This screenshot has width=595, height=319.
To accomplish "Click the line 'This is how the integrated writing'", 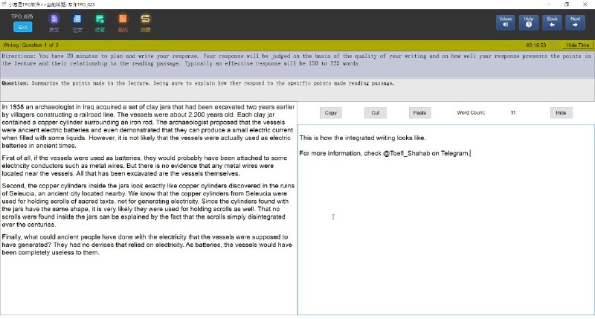I will coord(362,138).
